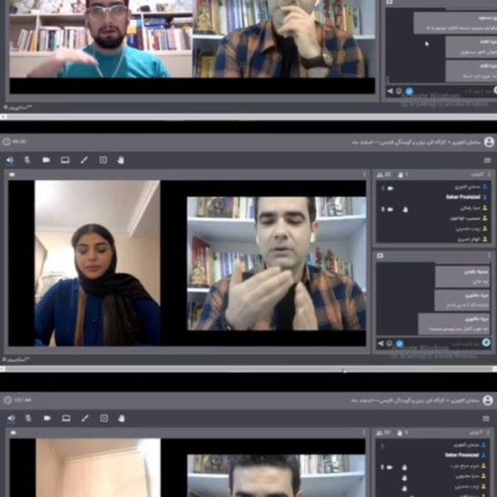The height and width of the screenshot is (497, 497).
Task: Focus the chat message field in the middle session
Action: coord(443,343)
